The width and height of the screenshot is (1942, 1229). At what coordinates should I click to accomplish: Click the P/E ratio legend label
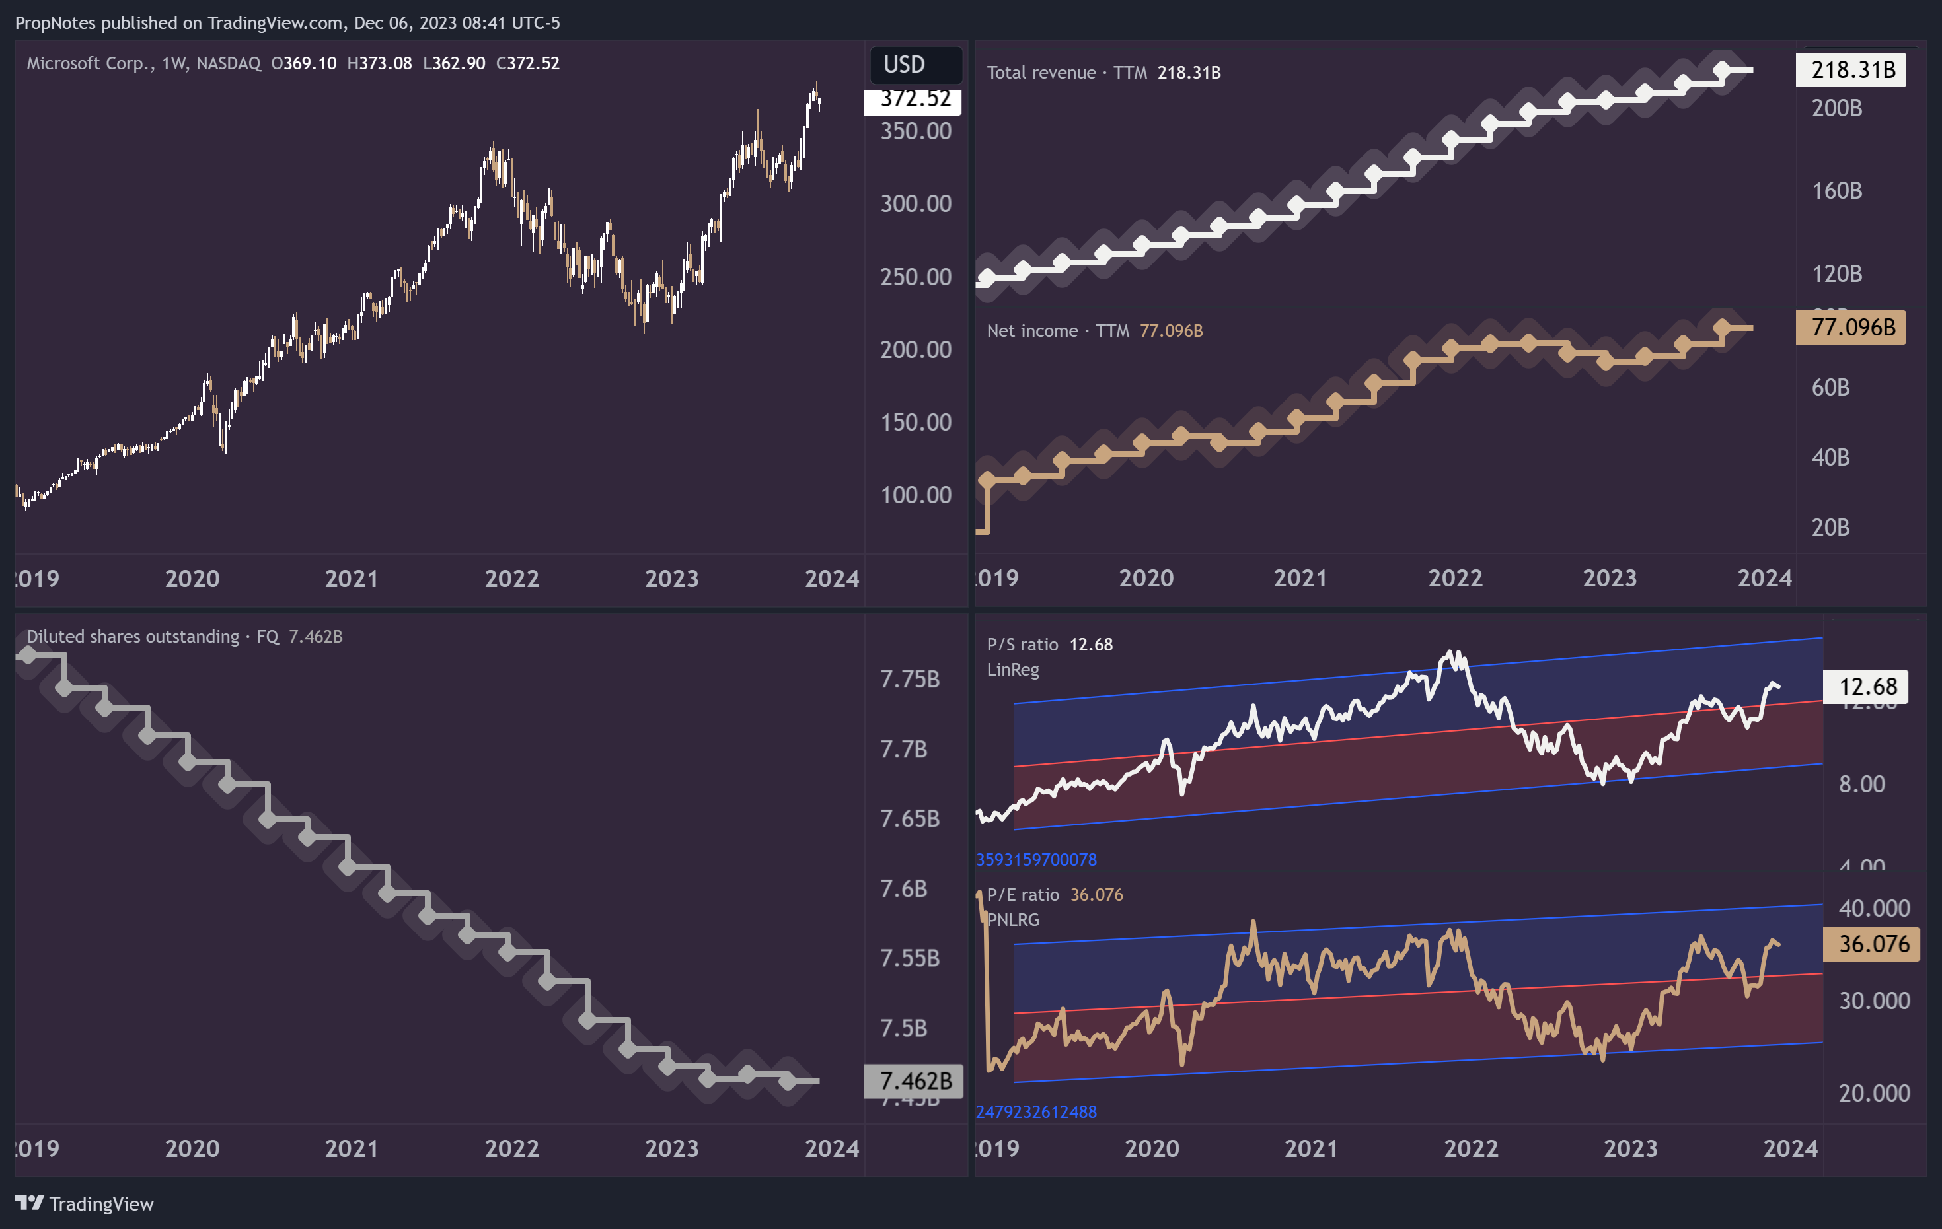coord(1023,895)
